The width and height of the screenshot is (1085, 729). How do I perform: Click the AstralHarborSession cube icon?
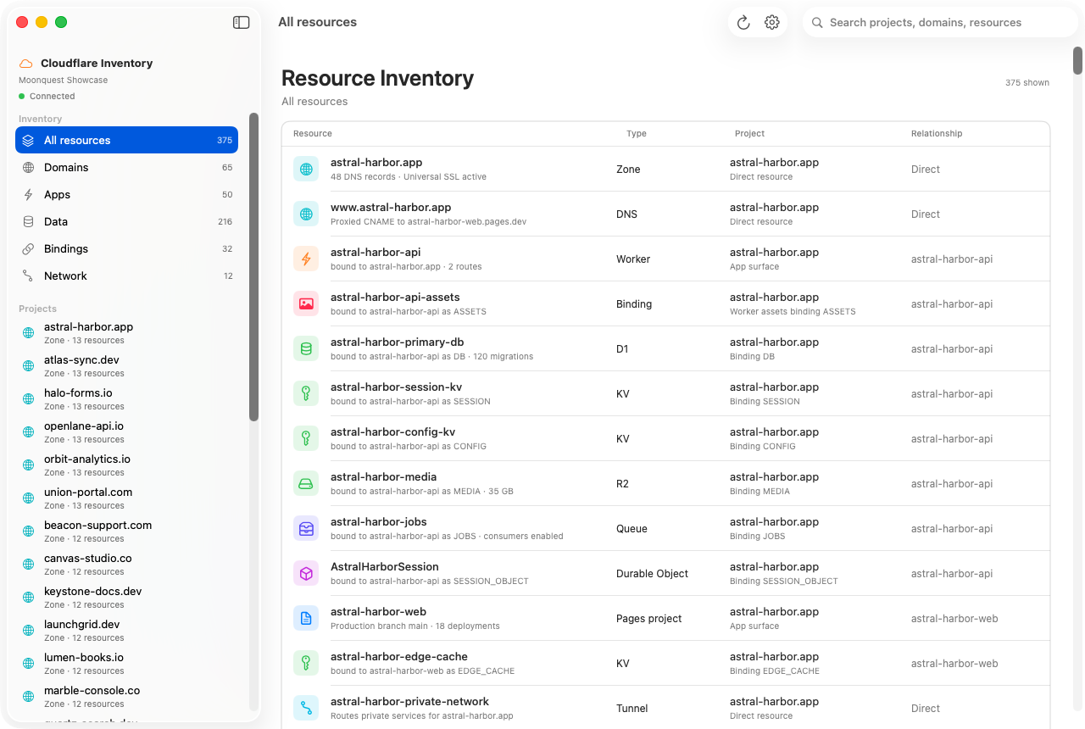[306, 573]
